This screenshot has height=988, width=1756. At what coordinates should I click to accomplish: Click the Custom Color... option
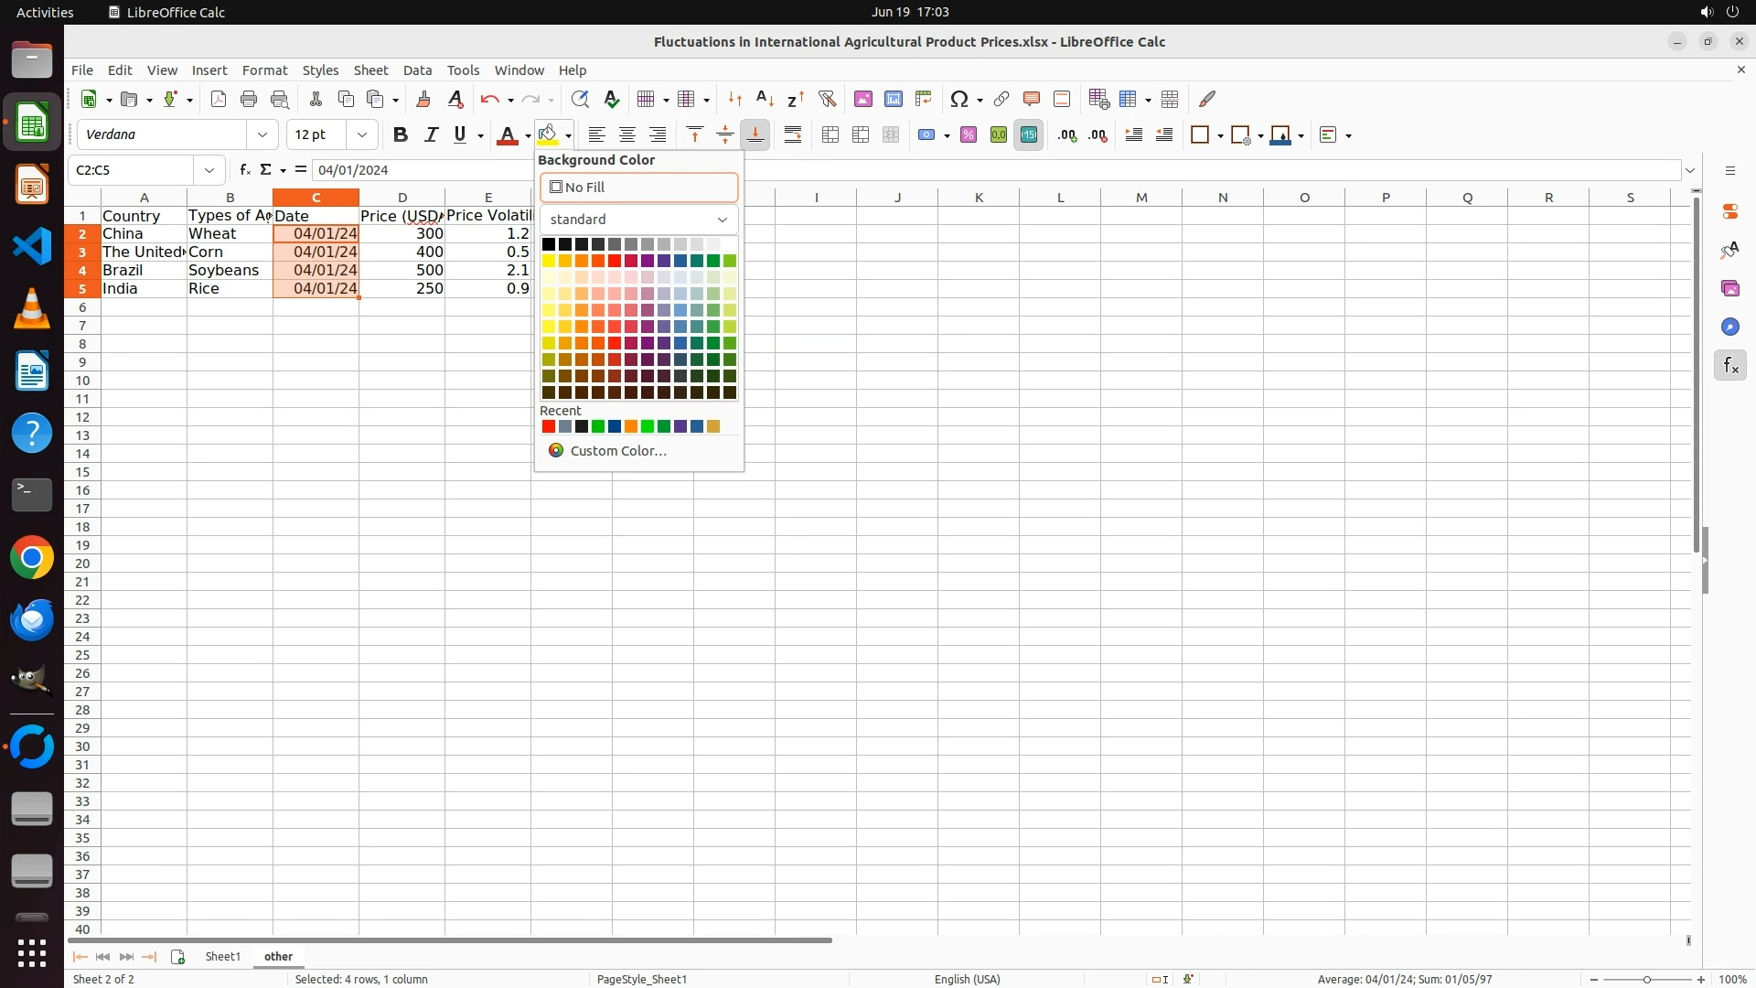pos(618,451)
